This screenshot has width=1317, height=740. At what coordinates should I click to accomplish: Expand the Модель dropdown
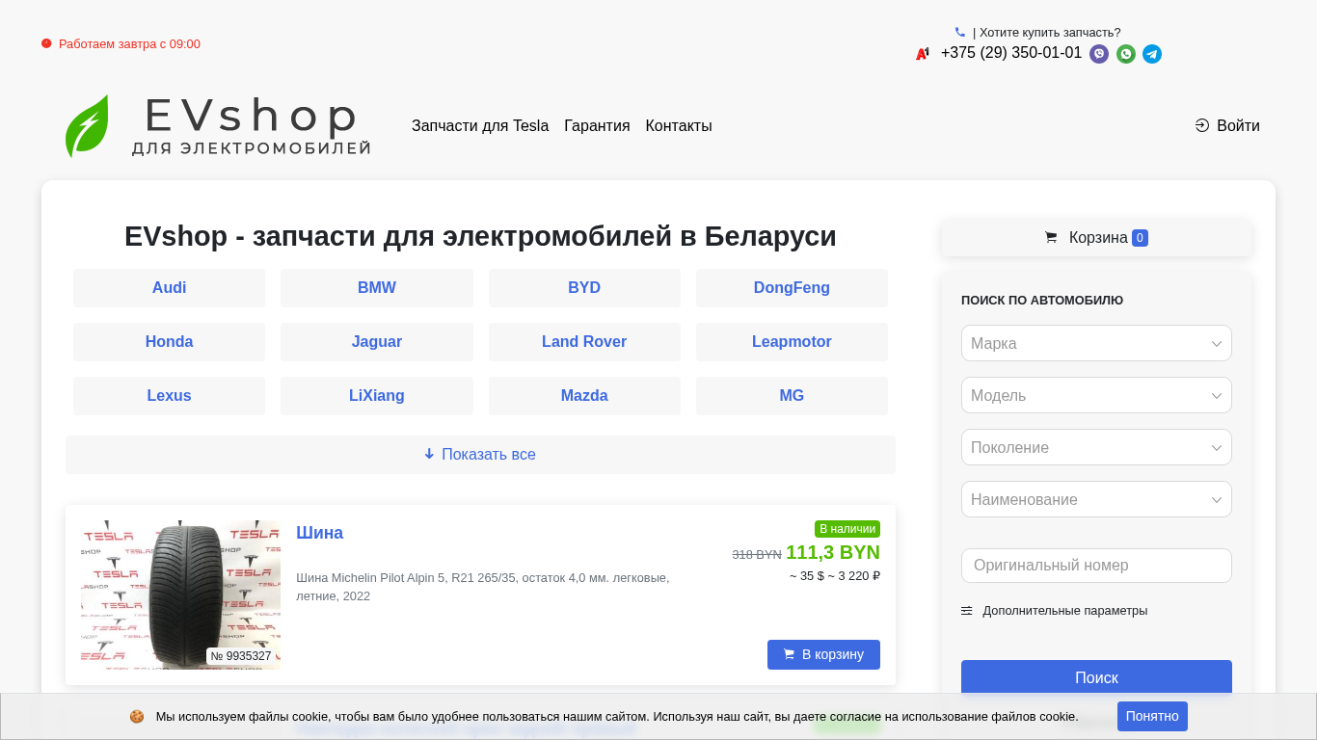[1096, 395]
